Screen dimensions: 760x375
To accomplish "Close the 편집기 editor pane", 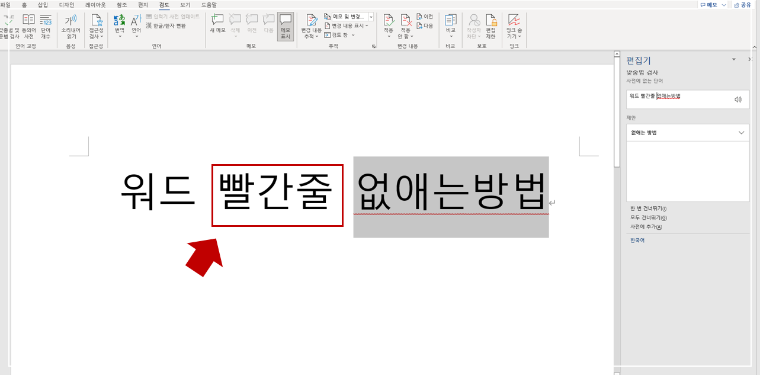I will (750, 60).
